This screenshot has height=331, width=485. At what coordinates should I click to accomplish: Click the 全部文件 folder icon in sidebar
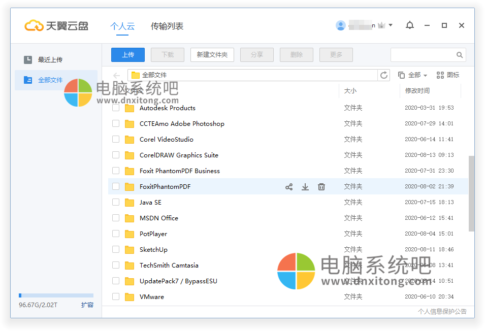point(28,80)
